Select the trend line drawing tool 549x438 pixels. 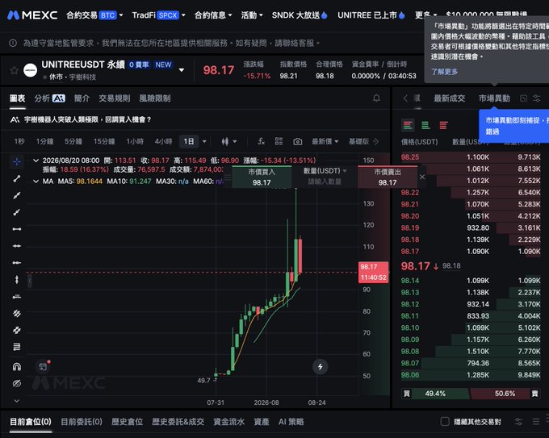(x=16, y=179)
